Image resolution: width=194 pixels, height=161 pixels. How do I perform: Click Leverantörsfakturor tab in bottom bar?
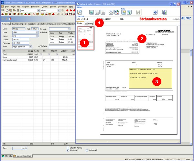(23, 156)
